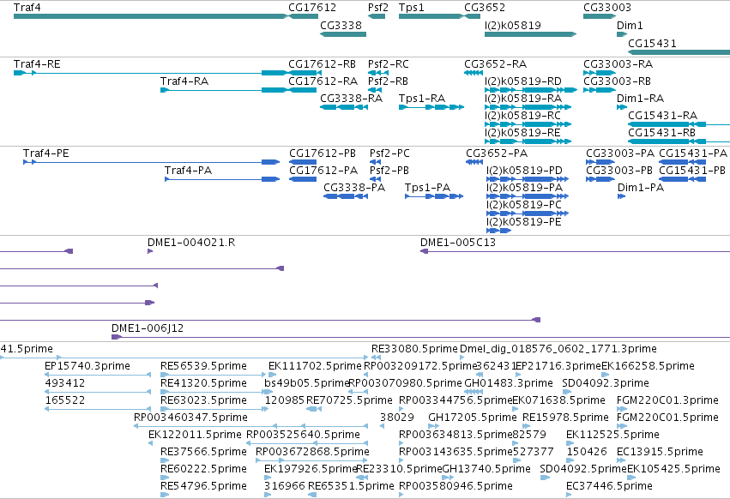This screenshot has height=499, width=730.
Task: Select the Tps1-PA protein label
Action: coord(427,188)
